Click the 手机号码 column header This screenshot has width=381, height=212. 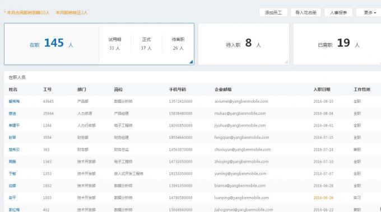tap(178, 89)
